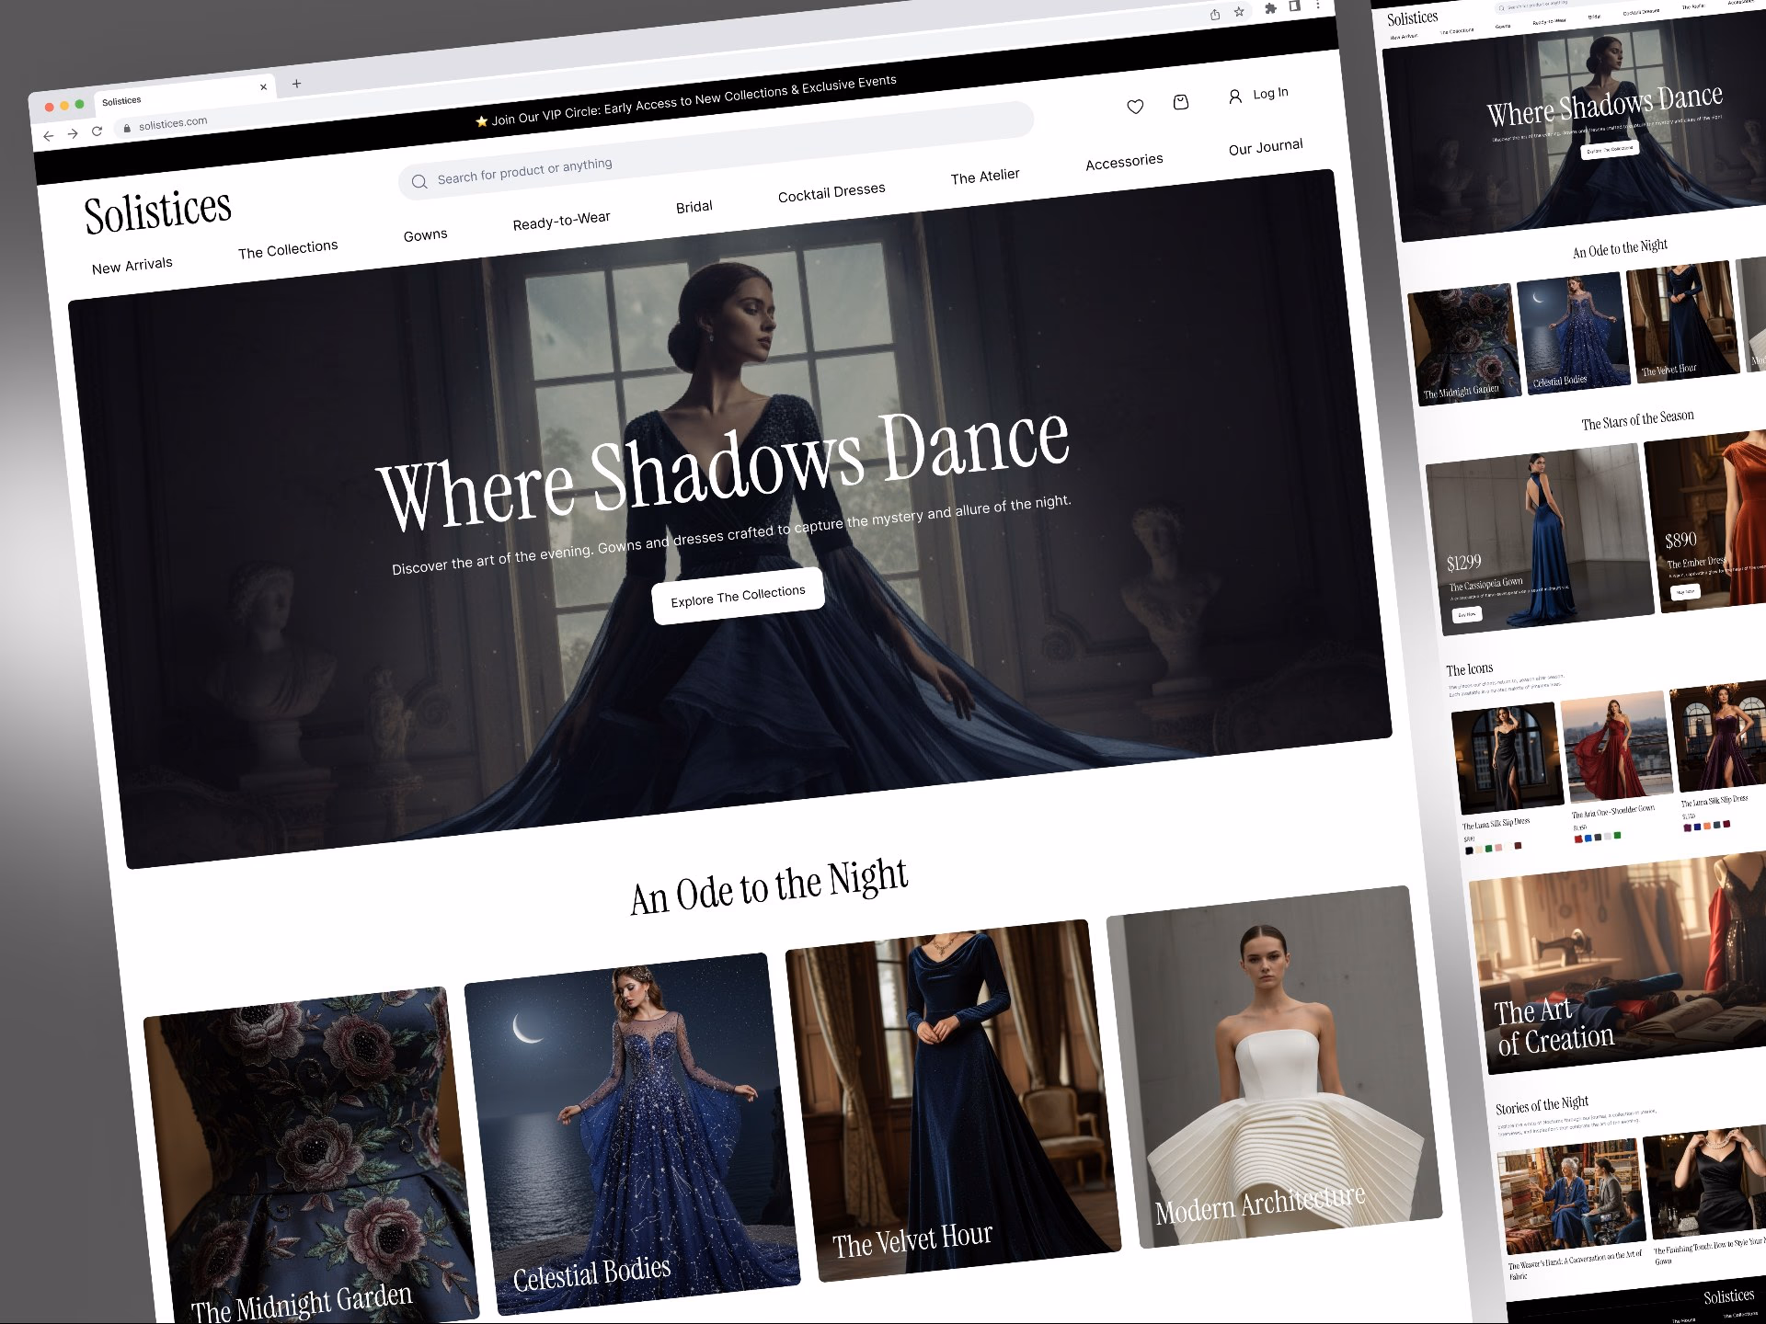Image resolution: width=1766 pixels, height=1324 pixels.
Task: Click the Our Journal link
Action: [x=1265, y=147]
